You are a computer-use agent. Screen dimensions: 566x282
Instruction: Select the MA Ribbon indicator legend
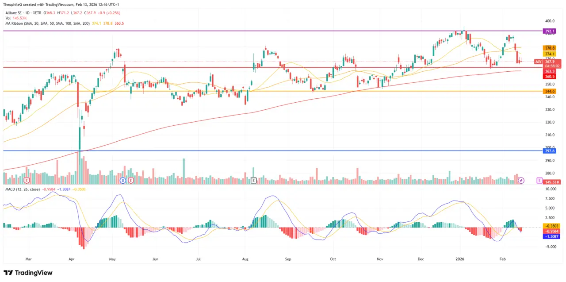pyautogui.click(x=46, y=23)
